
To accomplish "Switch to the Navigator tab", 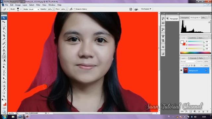I will point(185,18).
